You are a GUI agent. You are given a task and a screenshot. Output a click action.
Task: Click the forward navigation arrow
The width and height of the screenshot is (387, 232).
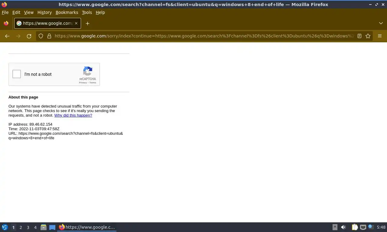coord(18,36)
